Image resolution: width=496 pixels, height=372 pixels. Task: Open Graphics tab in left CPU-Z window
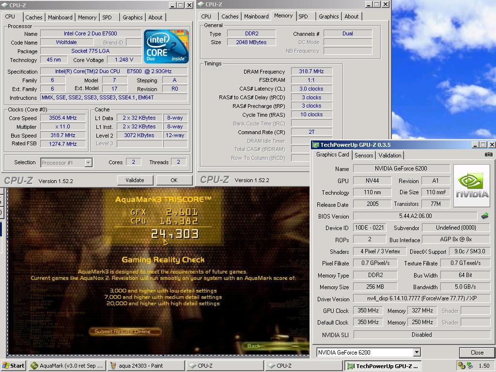133,17
